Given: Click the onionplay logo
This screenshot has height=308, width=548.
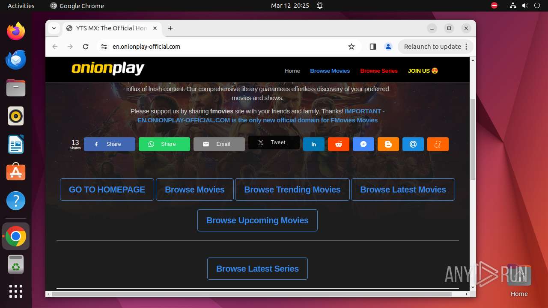Looking at the screenshot, I should (108, 68).
